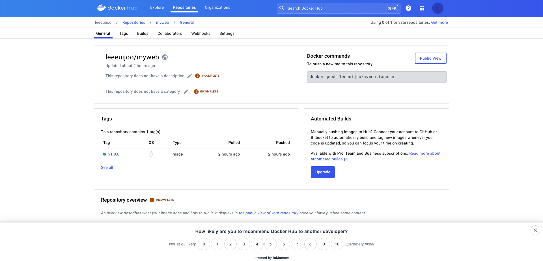Image resolution: width=543 pixels, height=261 pixels.
Task: Click the Repositories breadcrumb link
Action: [x=134, y=22]
